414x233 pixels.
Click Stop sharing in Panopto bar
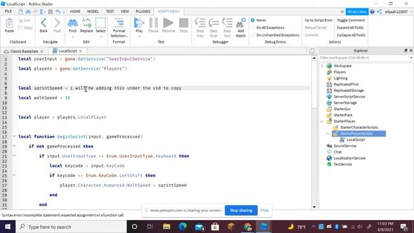click(241, 210)
